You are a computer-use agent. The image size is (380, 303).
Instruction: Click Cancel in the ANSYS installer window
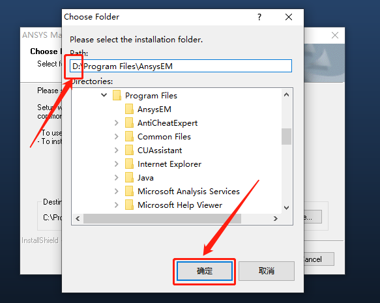pos(319,259)
